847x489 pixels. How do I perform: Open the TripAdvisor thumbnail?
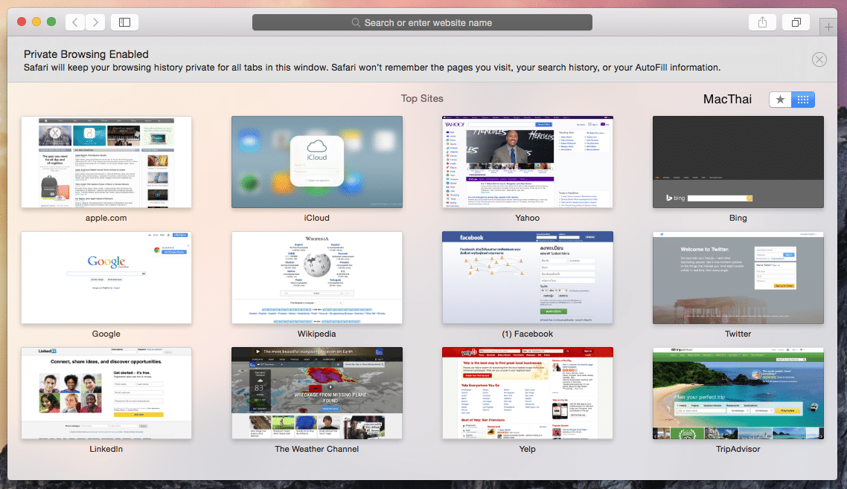[738, 393]
